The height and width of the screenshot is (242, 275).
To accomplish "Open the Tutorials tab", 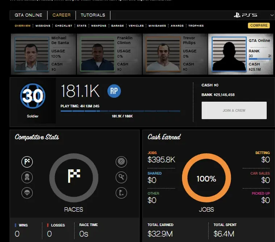I will [93, 15].
